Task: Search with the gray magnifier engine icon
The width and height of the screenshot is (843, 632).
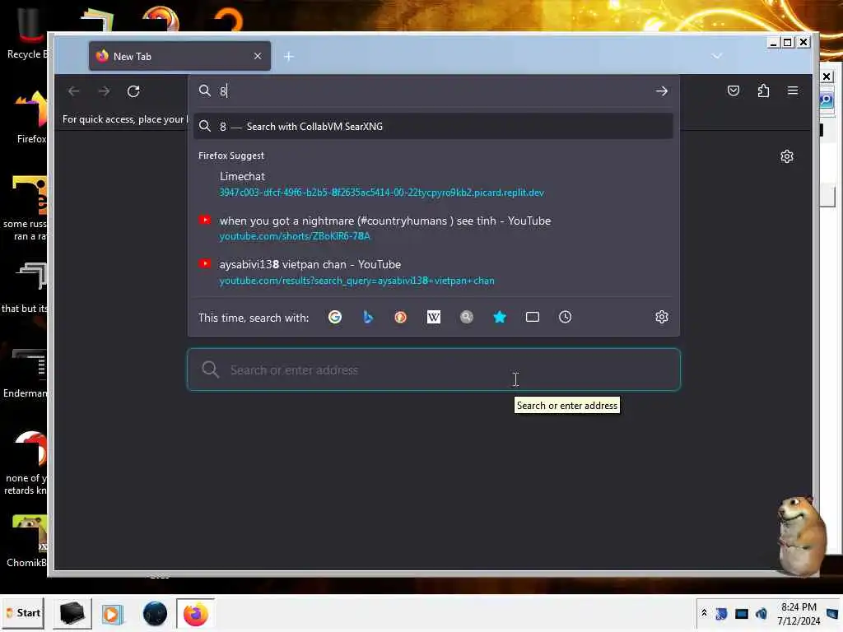Action: [467, 317]
